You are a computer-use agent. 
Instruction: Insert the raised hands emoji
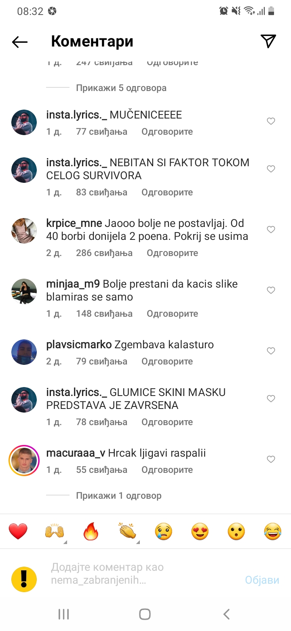tap(55, 531)
